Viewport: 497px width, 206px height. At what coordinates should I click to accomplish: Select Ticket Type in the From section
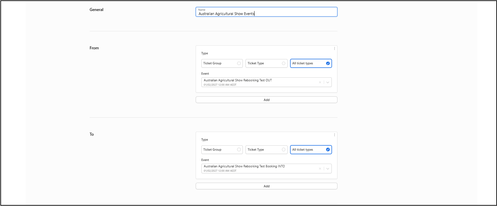tap(266, 63)
